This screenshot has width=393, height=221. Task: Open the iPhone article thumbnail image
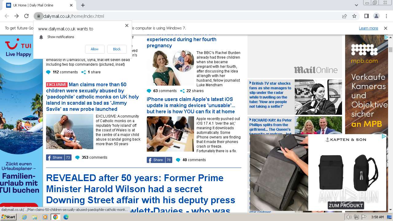[x=170, y=134]
